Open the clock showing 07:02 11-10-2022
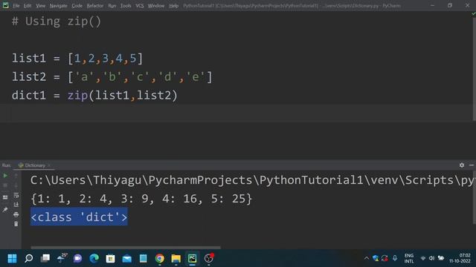This screenshot has width=476, height=267. tap(460, 258)
